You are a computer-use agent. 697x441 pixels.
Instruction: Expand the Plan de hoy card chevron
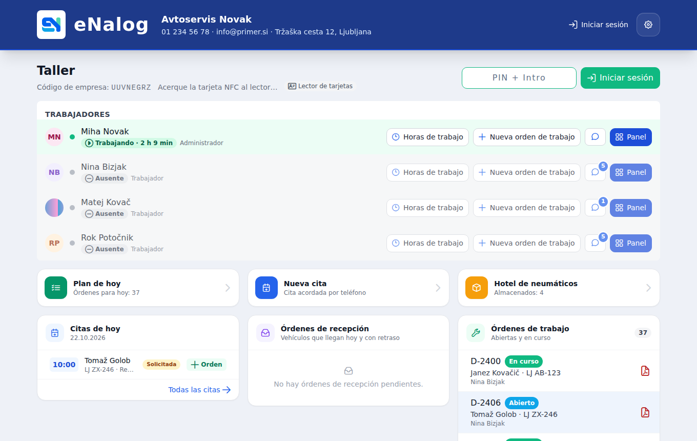(228, 288)
